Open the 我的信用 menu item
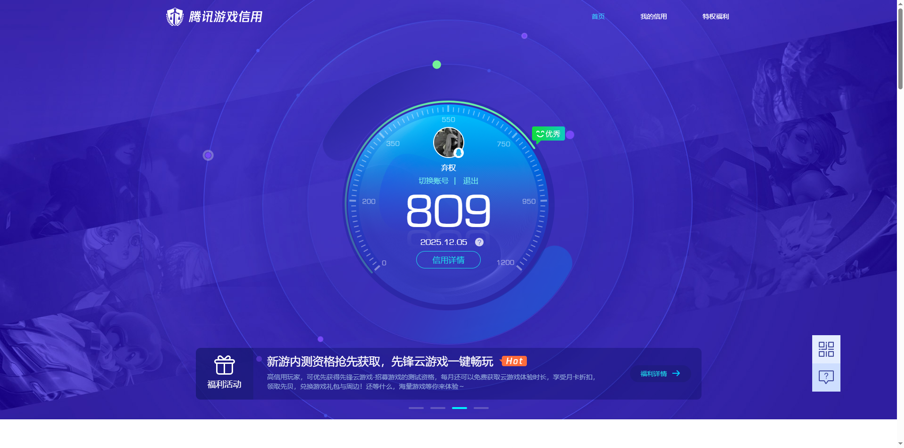 (654, 16)
